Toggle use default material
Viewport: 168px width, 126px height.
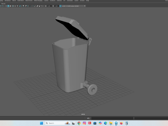[x=10, y=6]
